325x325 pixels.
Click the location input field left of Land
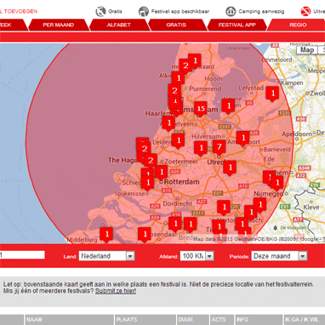[x=22, y=254]
